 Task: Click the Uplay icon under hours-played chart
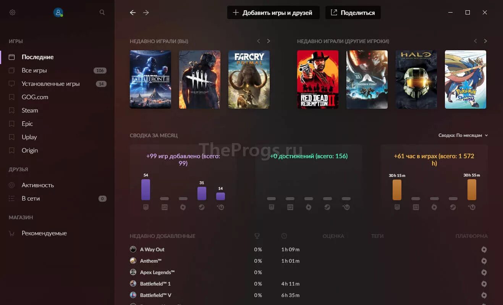[x=472, y=207]
